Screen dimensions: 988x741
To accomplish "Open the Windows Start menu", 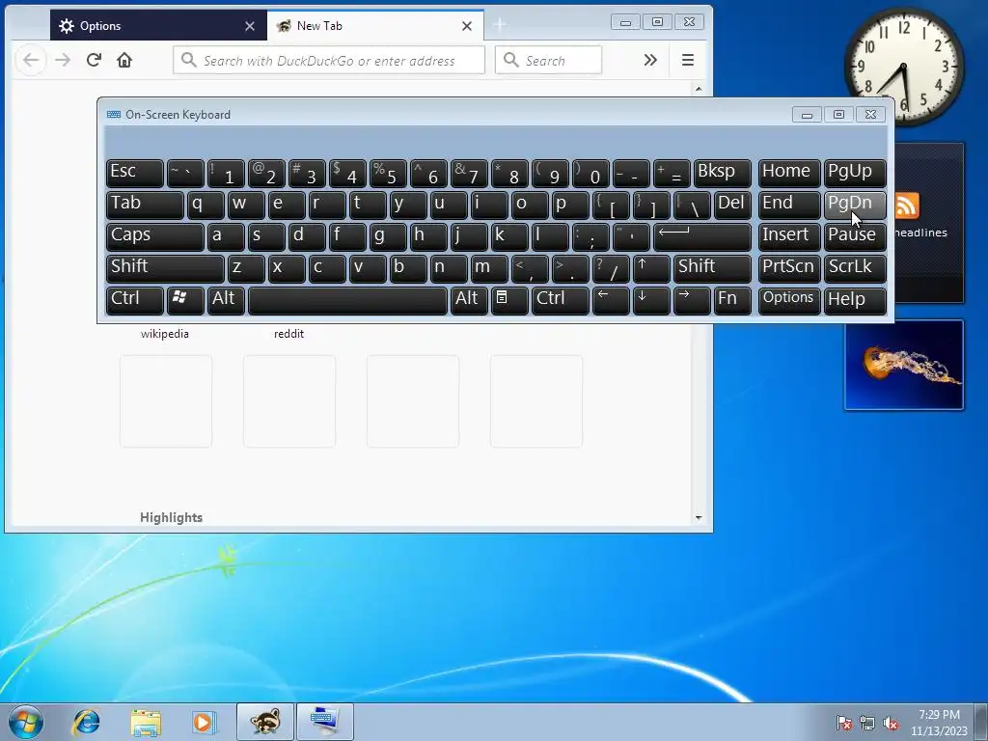I will (x=26, y=722).
